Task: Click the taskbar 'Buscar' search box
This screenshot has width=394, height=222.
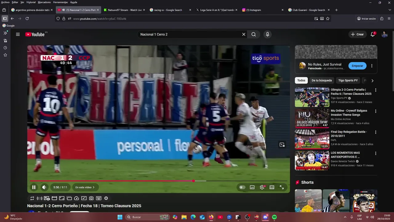Action: [148, 217]
